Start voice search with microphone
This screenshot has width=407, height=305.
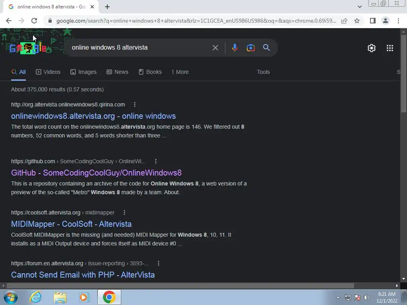click(235, 48)
